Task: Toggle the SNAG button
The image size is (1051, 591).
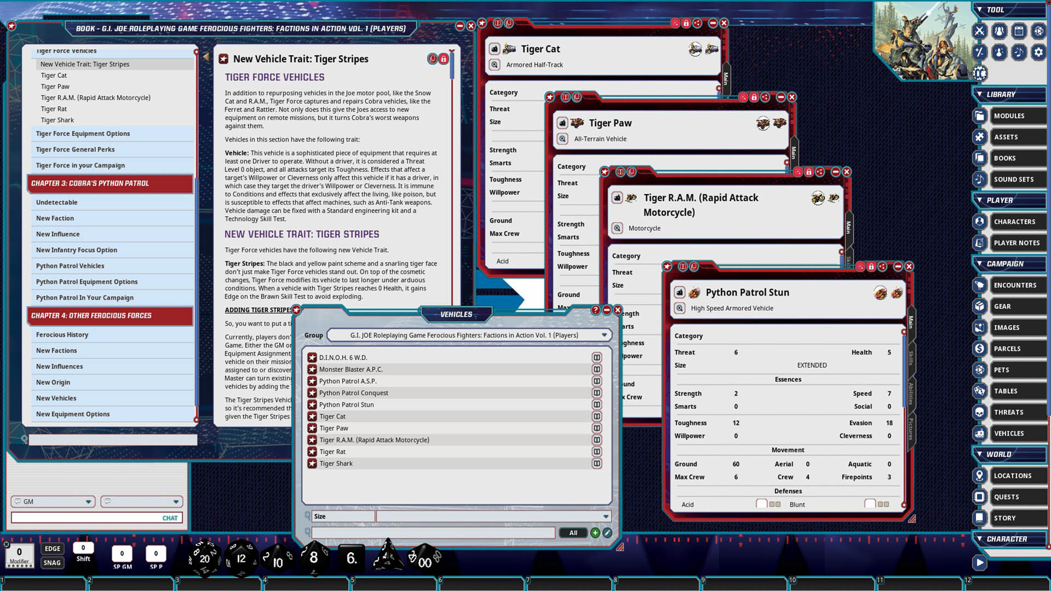Action: click(52, 562)
